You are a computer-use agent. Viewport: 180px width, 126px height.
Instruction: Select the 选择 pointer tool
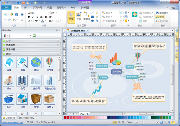71,17
